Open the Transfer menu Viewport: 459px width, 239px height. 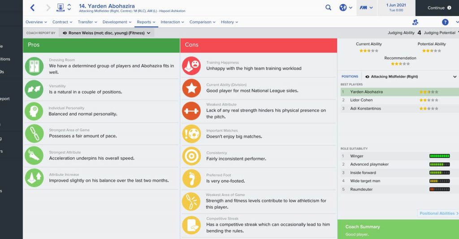tap(87, 22)
